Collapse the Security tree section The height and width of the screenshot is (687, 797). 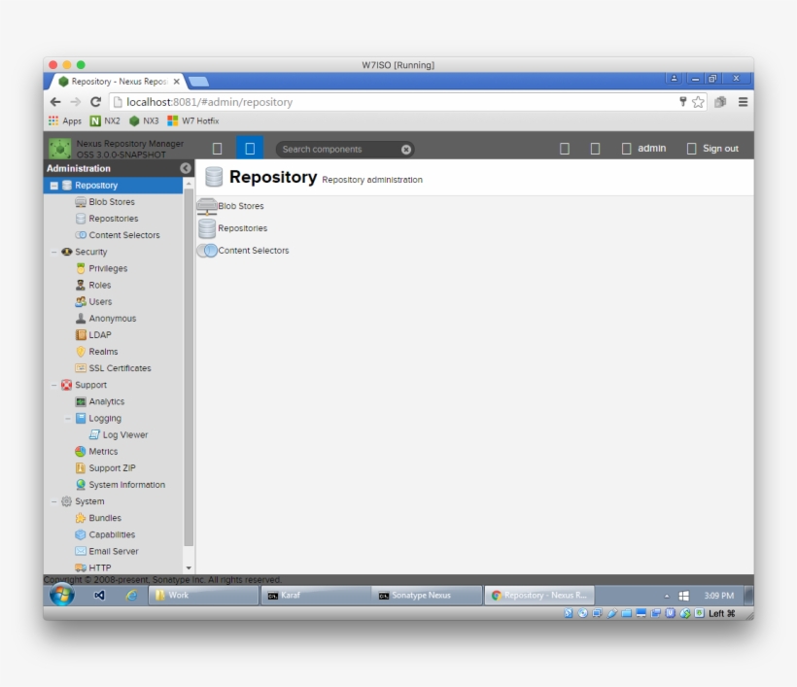pyautogui.click(x=55, y=251)
